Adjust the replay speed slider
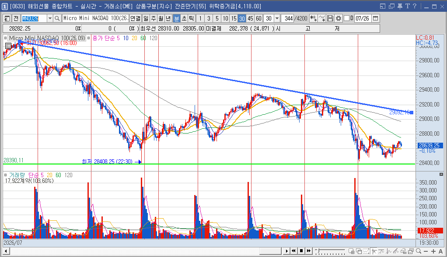Viewport: 447px width, 257px height. click(x=318, y=250)
